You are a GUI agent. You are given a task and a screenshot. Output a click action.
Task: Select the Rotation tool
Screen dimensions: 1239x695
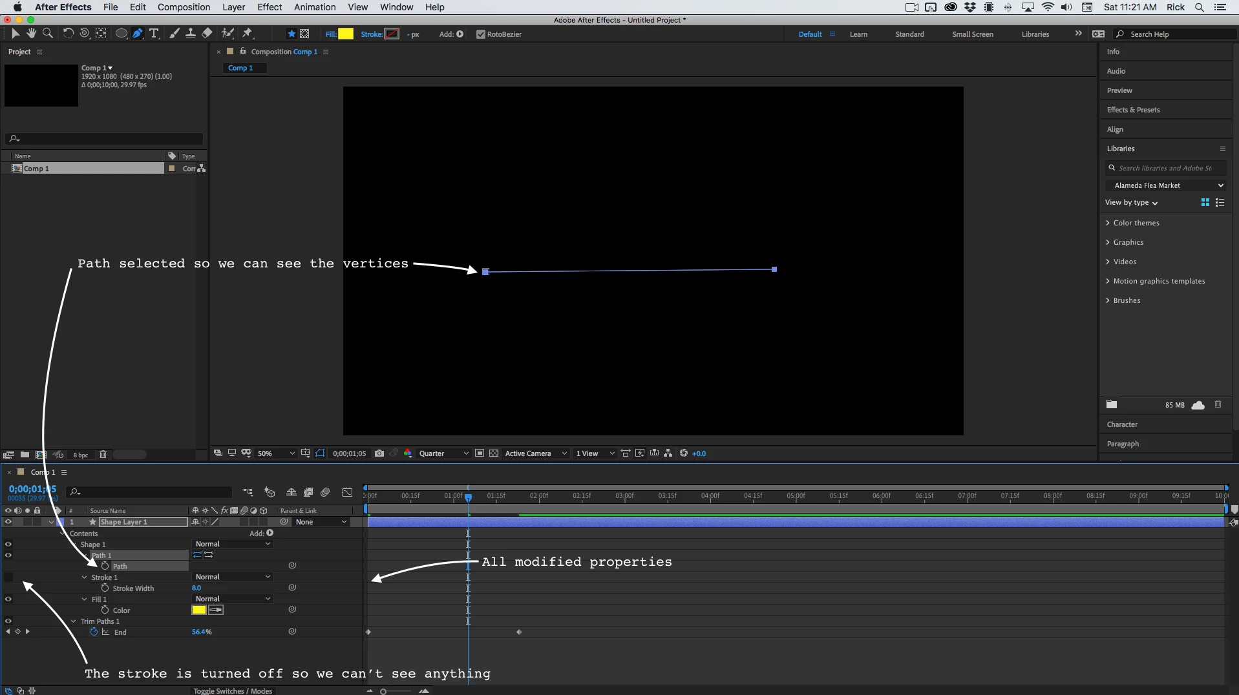click(x=68, y=34)
